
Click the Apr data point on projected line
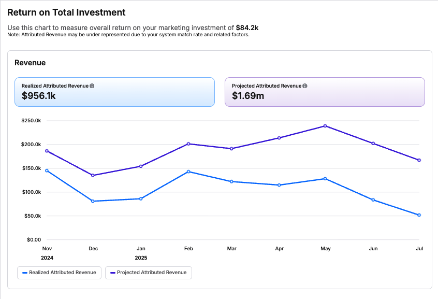pyautogui.click(x=279, y=138)
